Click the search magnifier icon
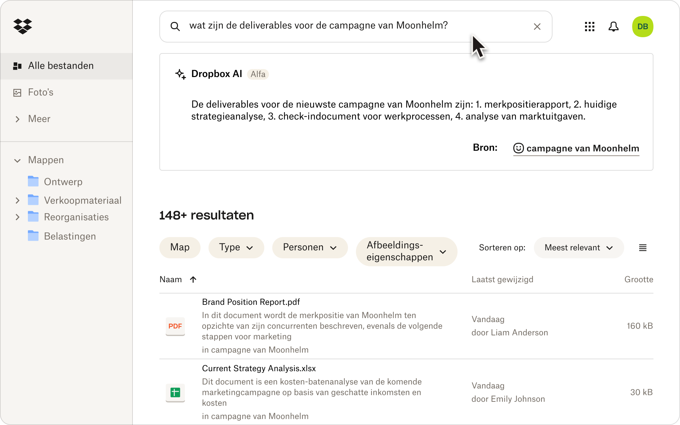Image resolution: width=680 pixels, height=425 pixels. (175, 27)
